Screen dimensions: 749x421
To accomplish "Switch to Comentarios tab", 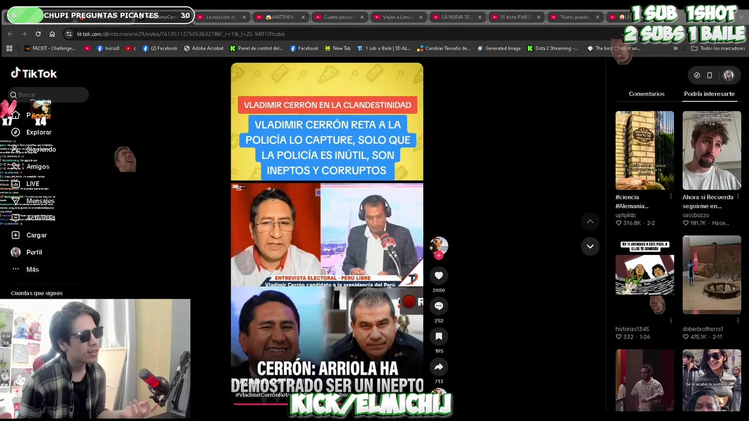I will pos(647,94).
